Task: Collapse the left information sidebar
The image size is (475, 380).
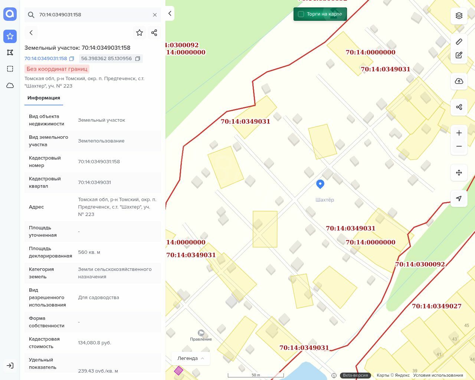Action: pyautogui.click(x=170, y=13)
